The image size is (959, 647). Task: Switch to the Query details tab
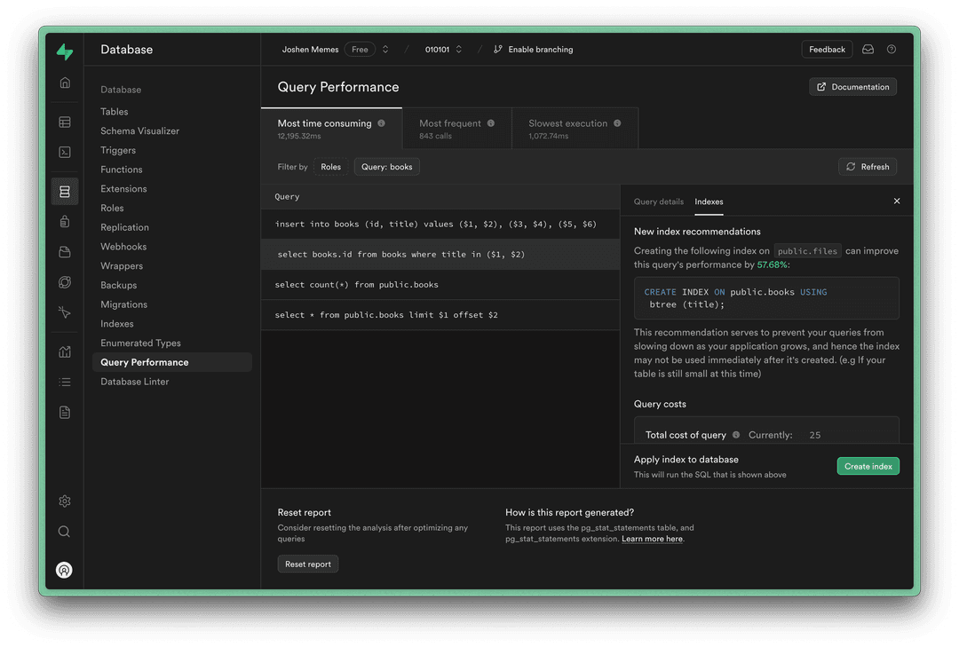[x=658, y=201]
